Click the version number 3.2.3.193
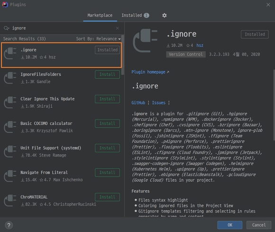The height and width of the screenshot is (232, 275). tap(219, 55)
